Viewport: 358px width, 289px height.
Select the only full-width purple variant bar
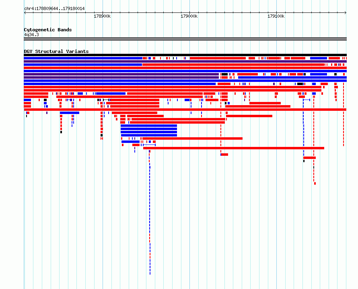185,61
